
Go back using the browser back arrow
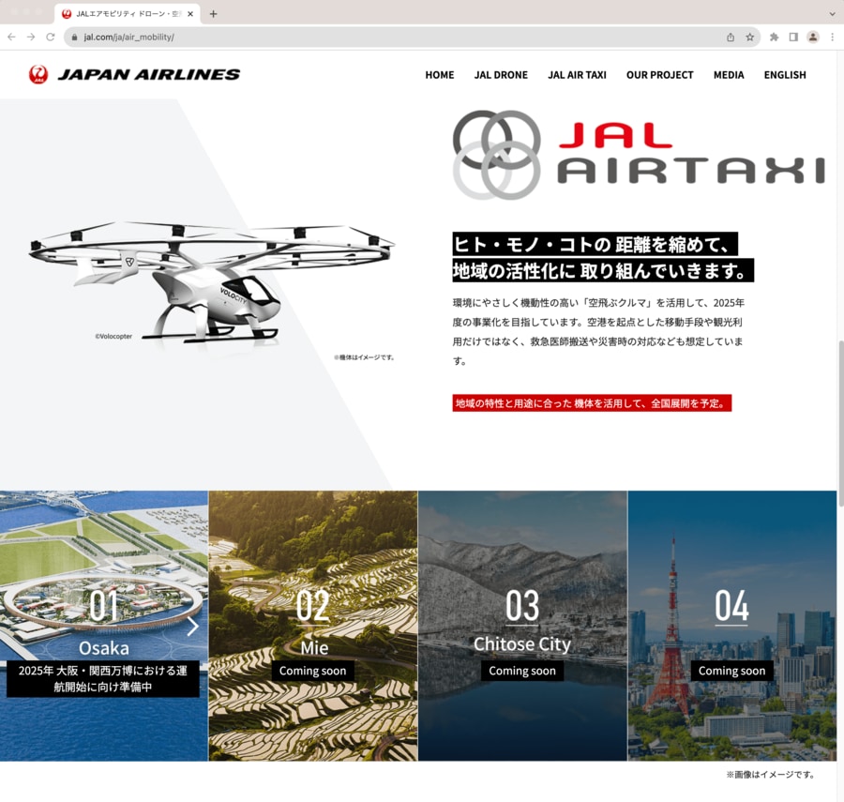tap(11, 37)
